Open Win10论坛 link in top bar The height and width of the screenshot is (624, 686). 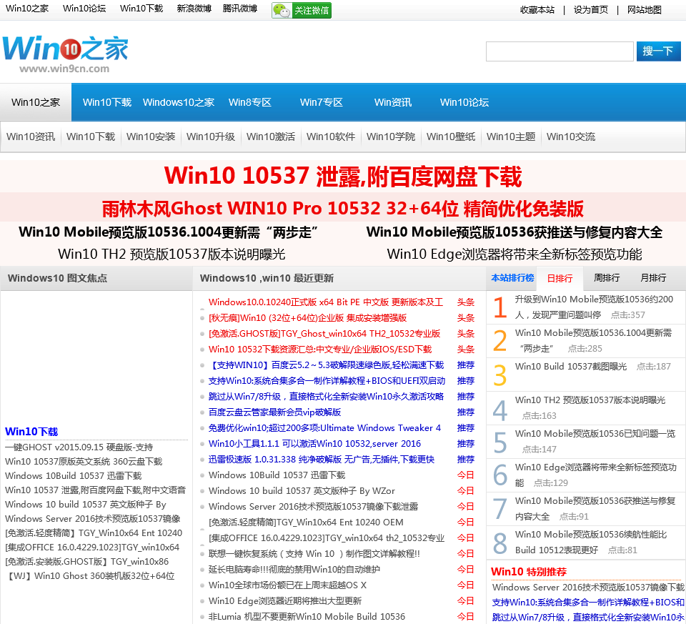tap(84, 9)
